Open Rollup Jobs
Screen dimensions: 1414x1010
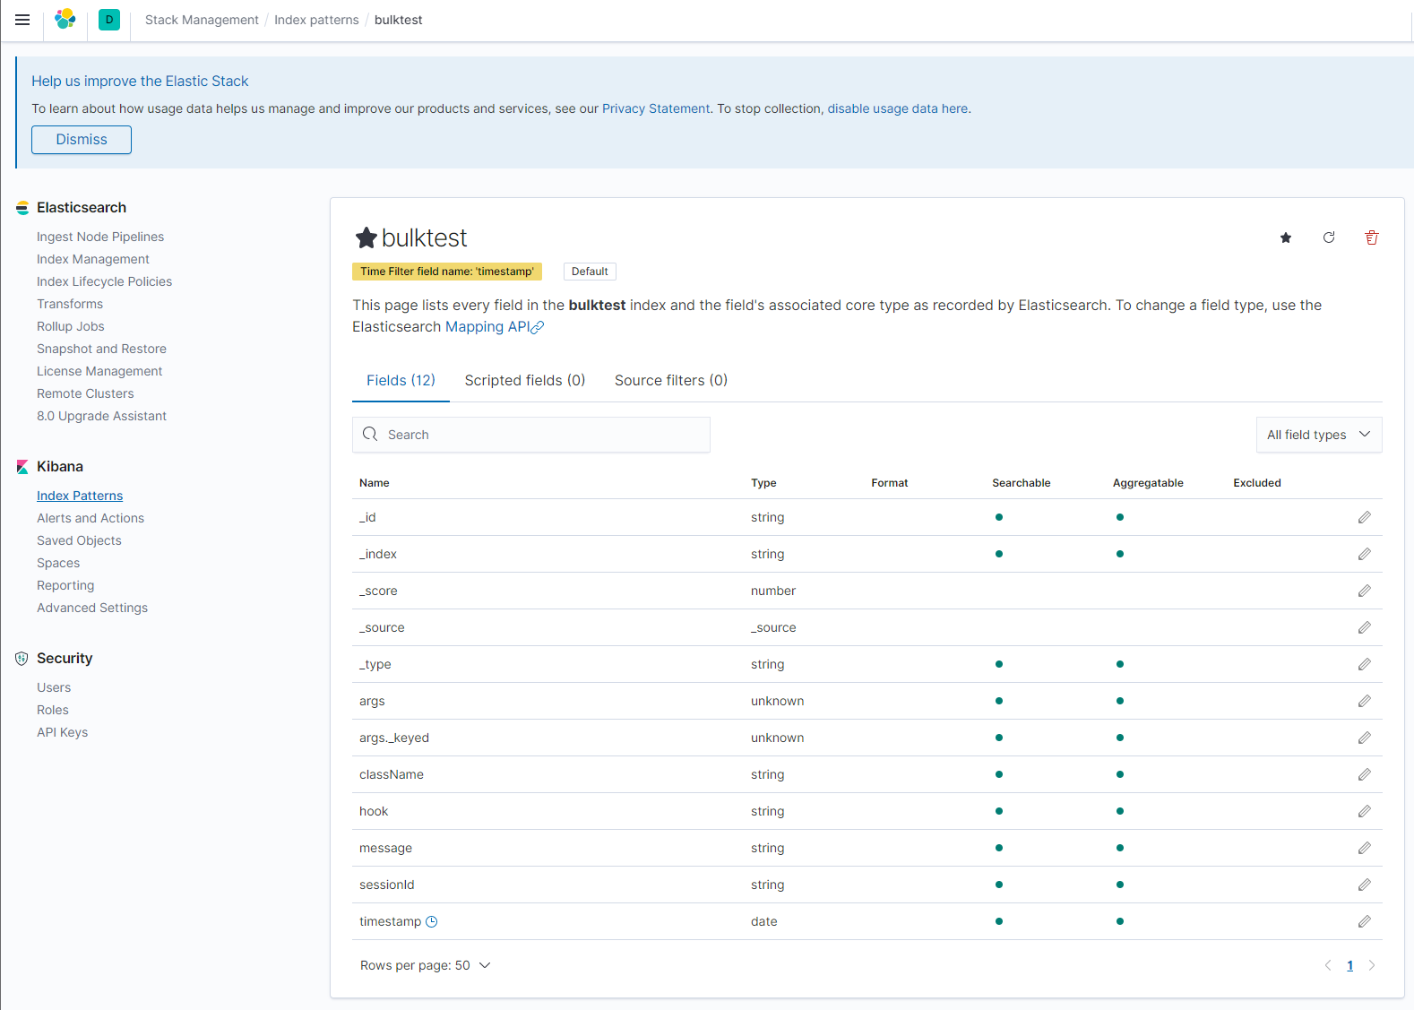(71, 326)
